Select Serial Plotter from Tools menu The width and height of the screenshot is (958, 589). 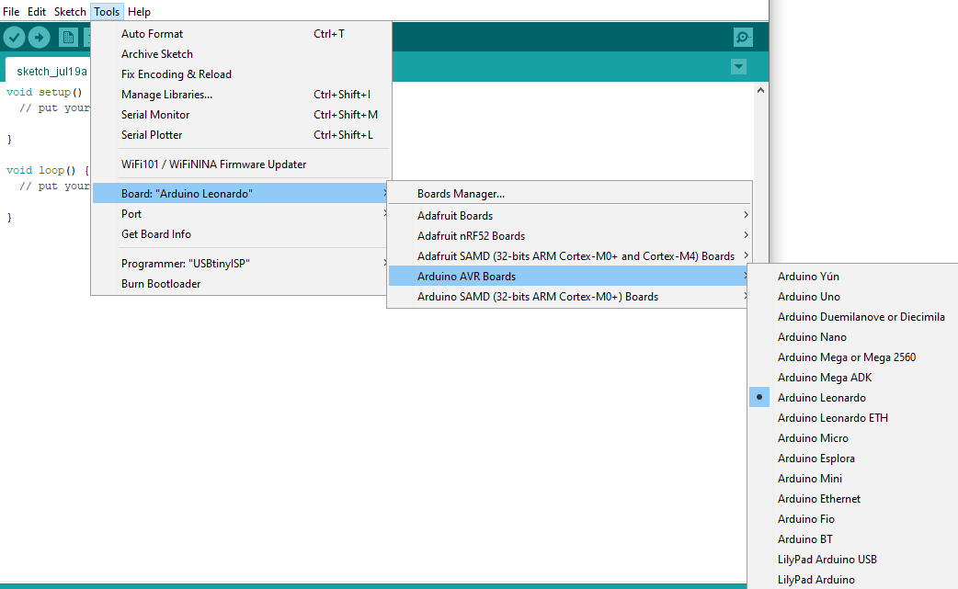[154, 134]
